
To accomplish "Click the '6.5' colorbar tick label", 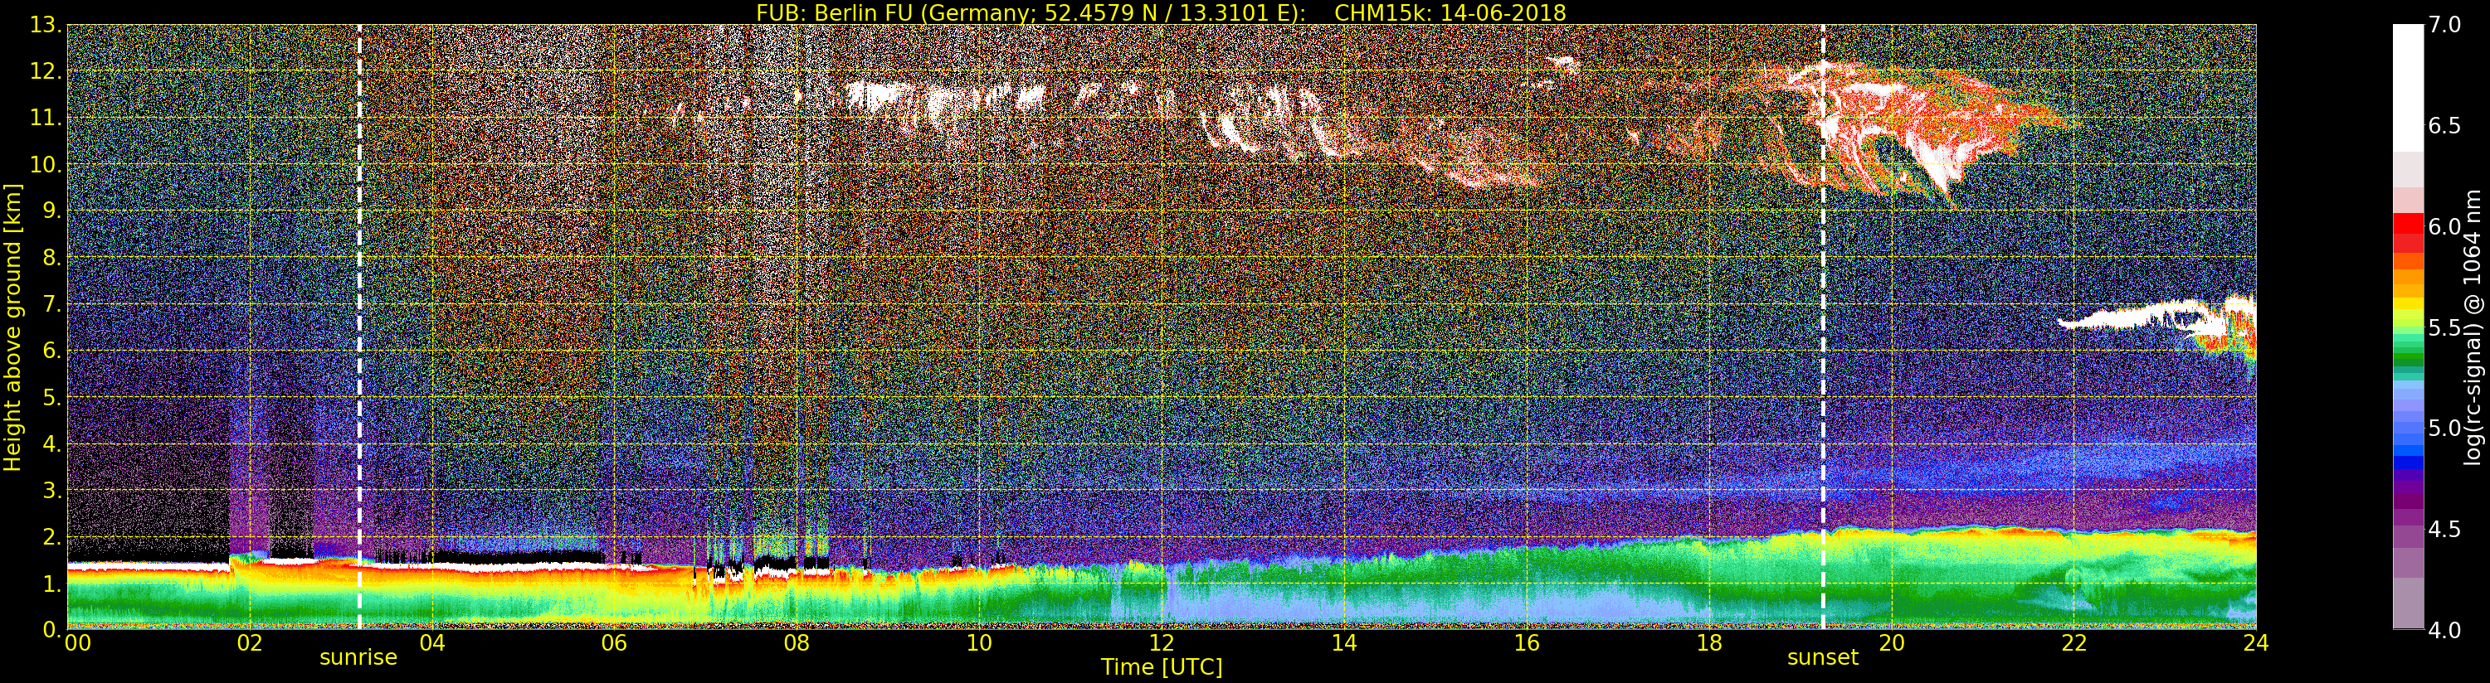I will point(2443,126).
